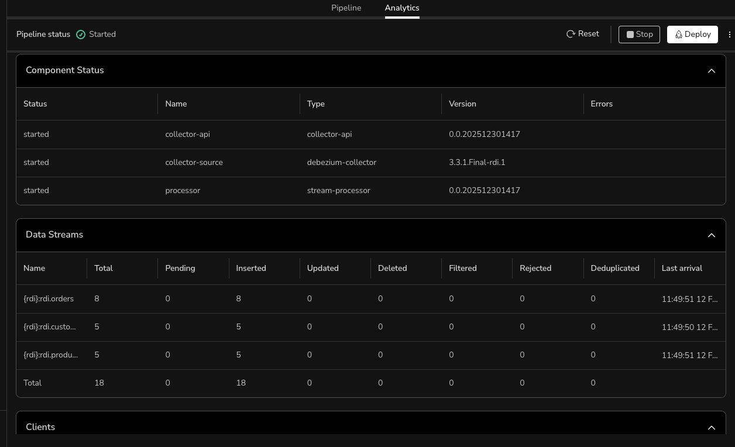The image size is (735, 447).
Task: Select the collector-source component row
Action: click(x=194, y=163)
